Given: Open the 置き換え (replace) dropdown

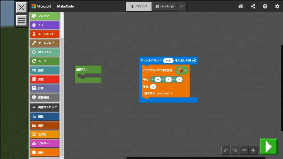Looking at the screenshot, I should coord(159,93).
